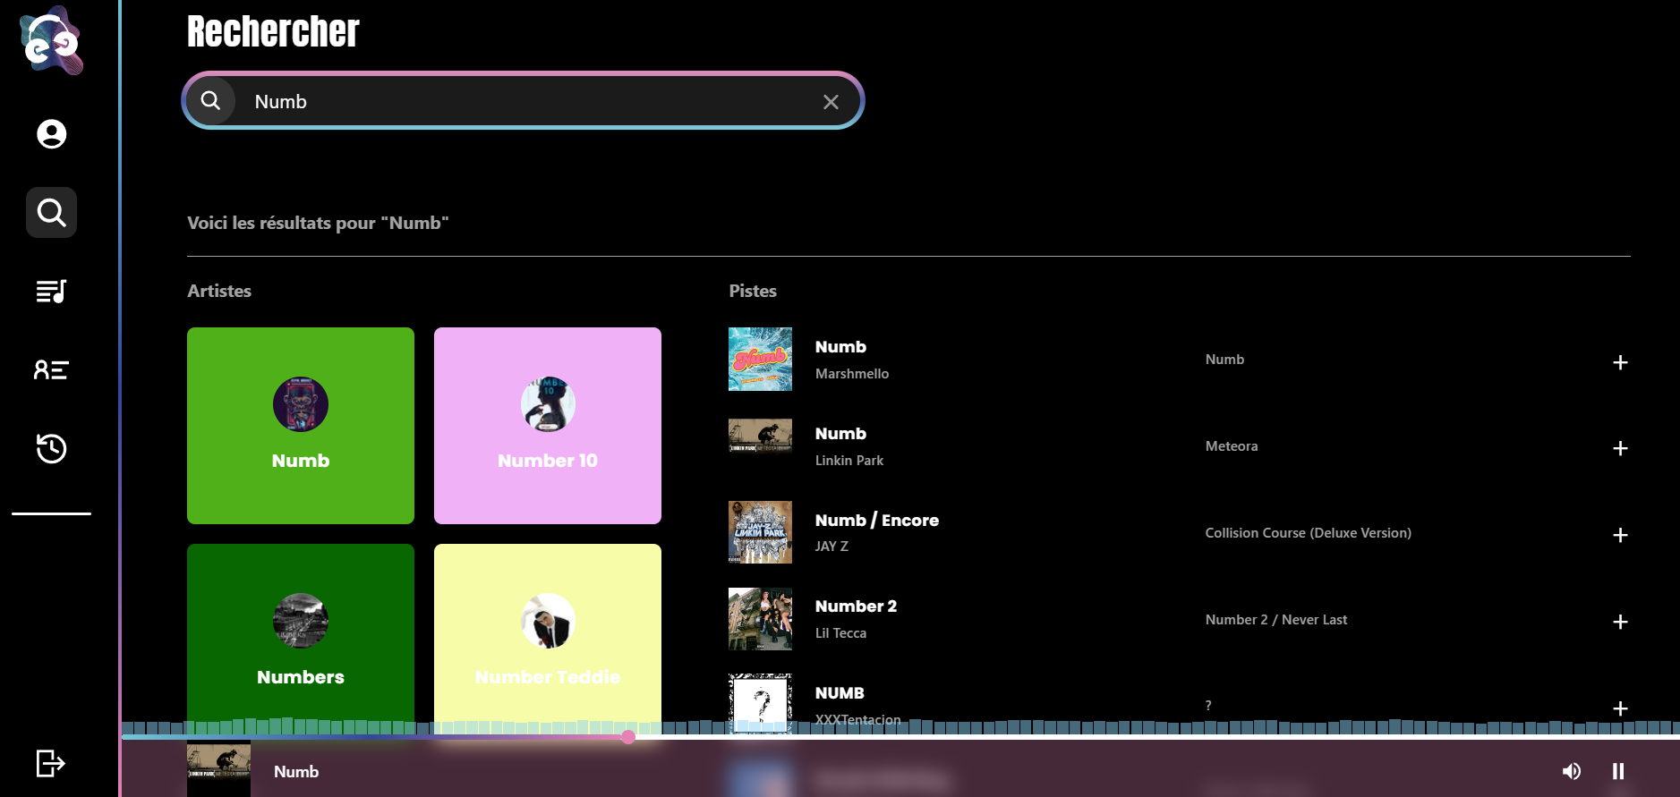Add Marshmello's Numb track with plus button

pos(1619,362)
